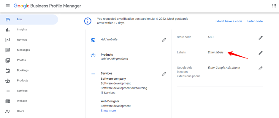The width and height of the screenshot is (279, 118).
Task: Go to Reviews in the sidebar
Action: [22, 40]
